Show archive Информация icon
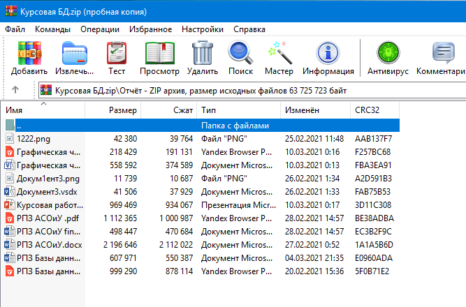 tap(329, 58)
